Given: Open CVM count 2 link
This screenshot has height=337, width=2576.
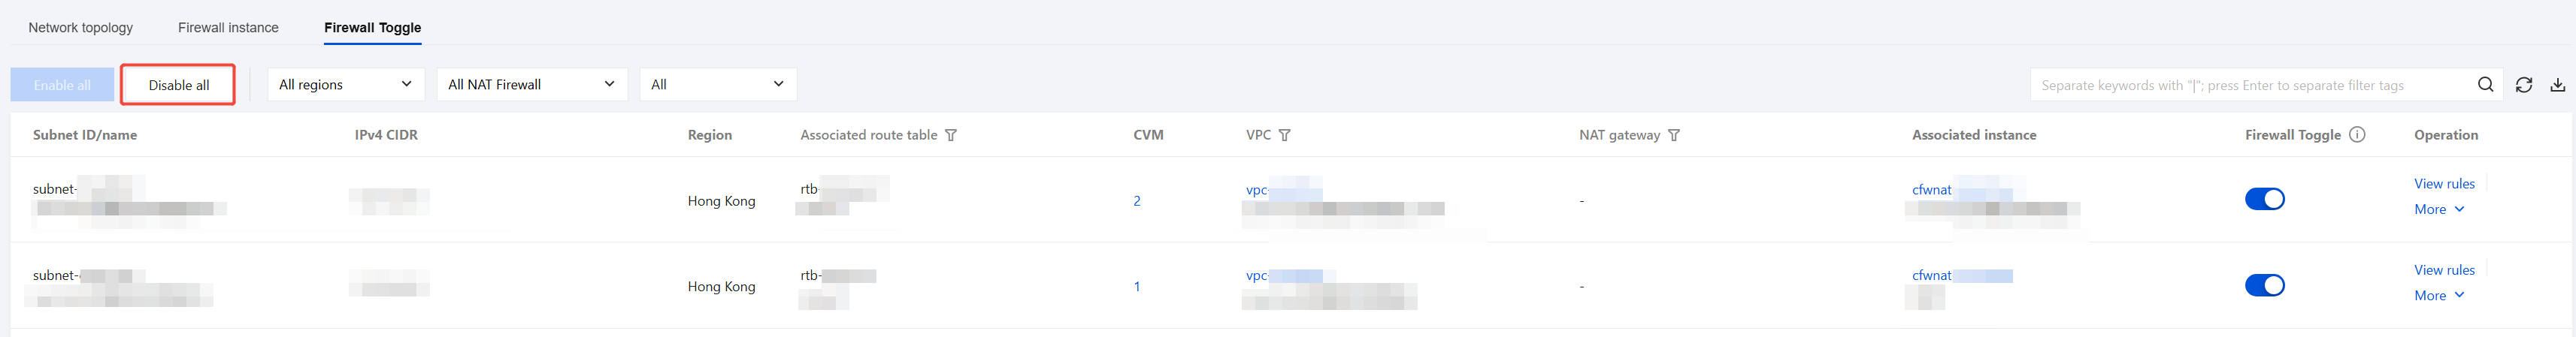Looking at the screenshot, I should click(1137, 200).
